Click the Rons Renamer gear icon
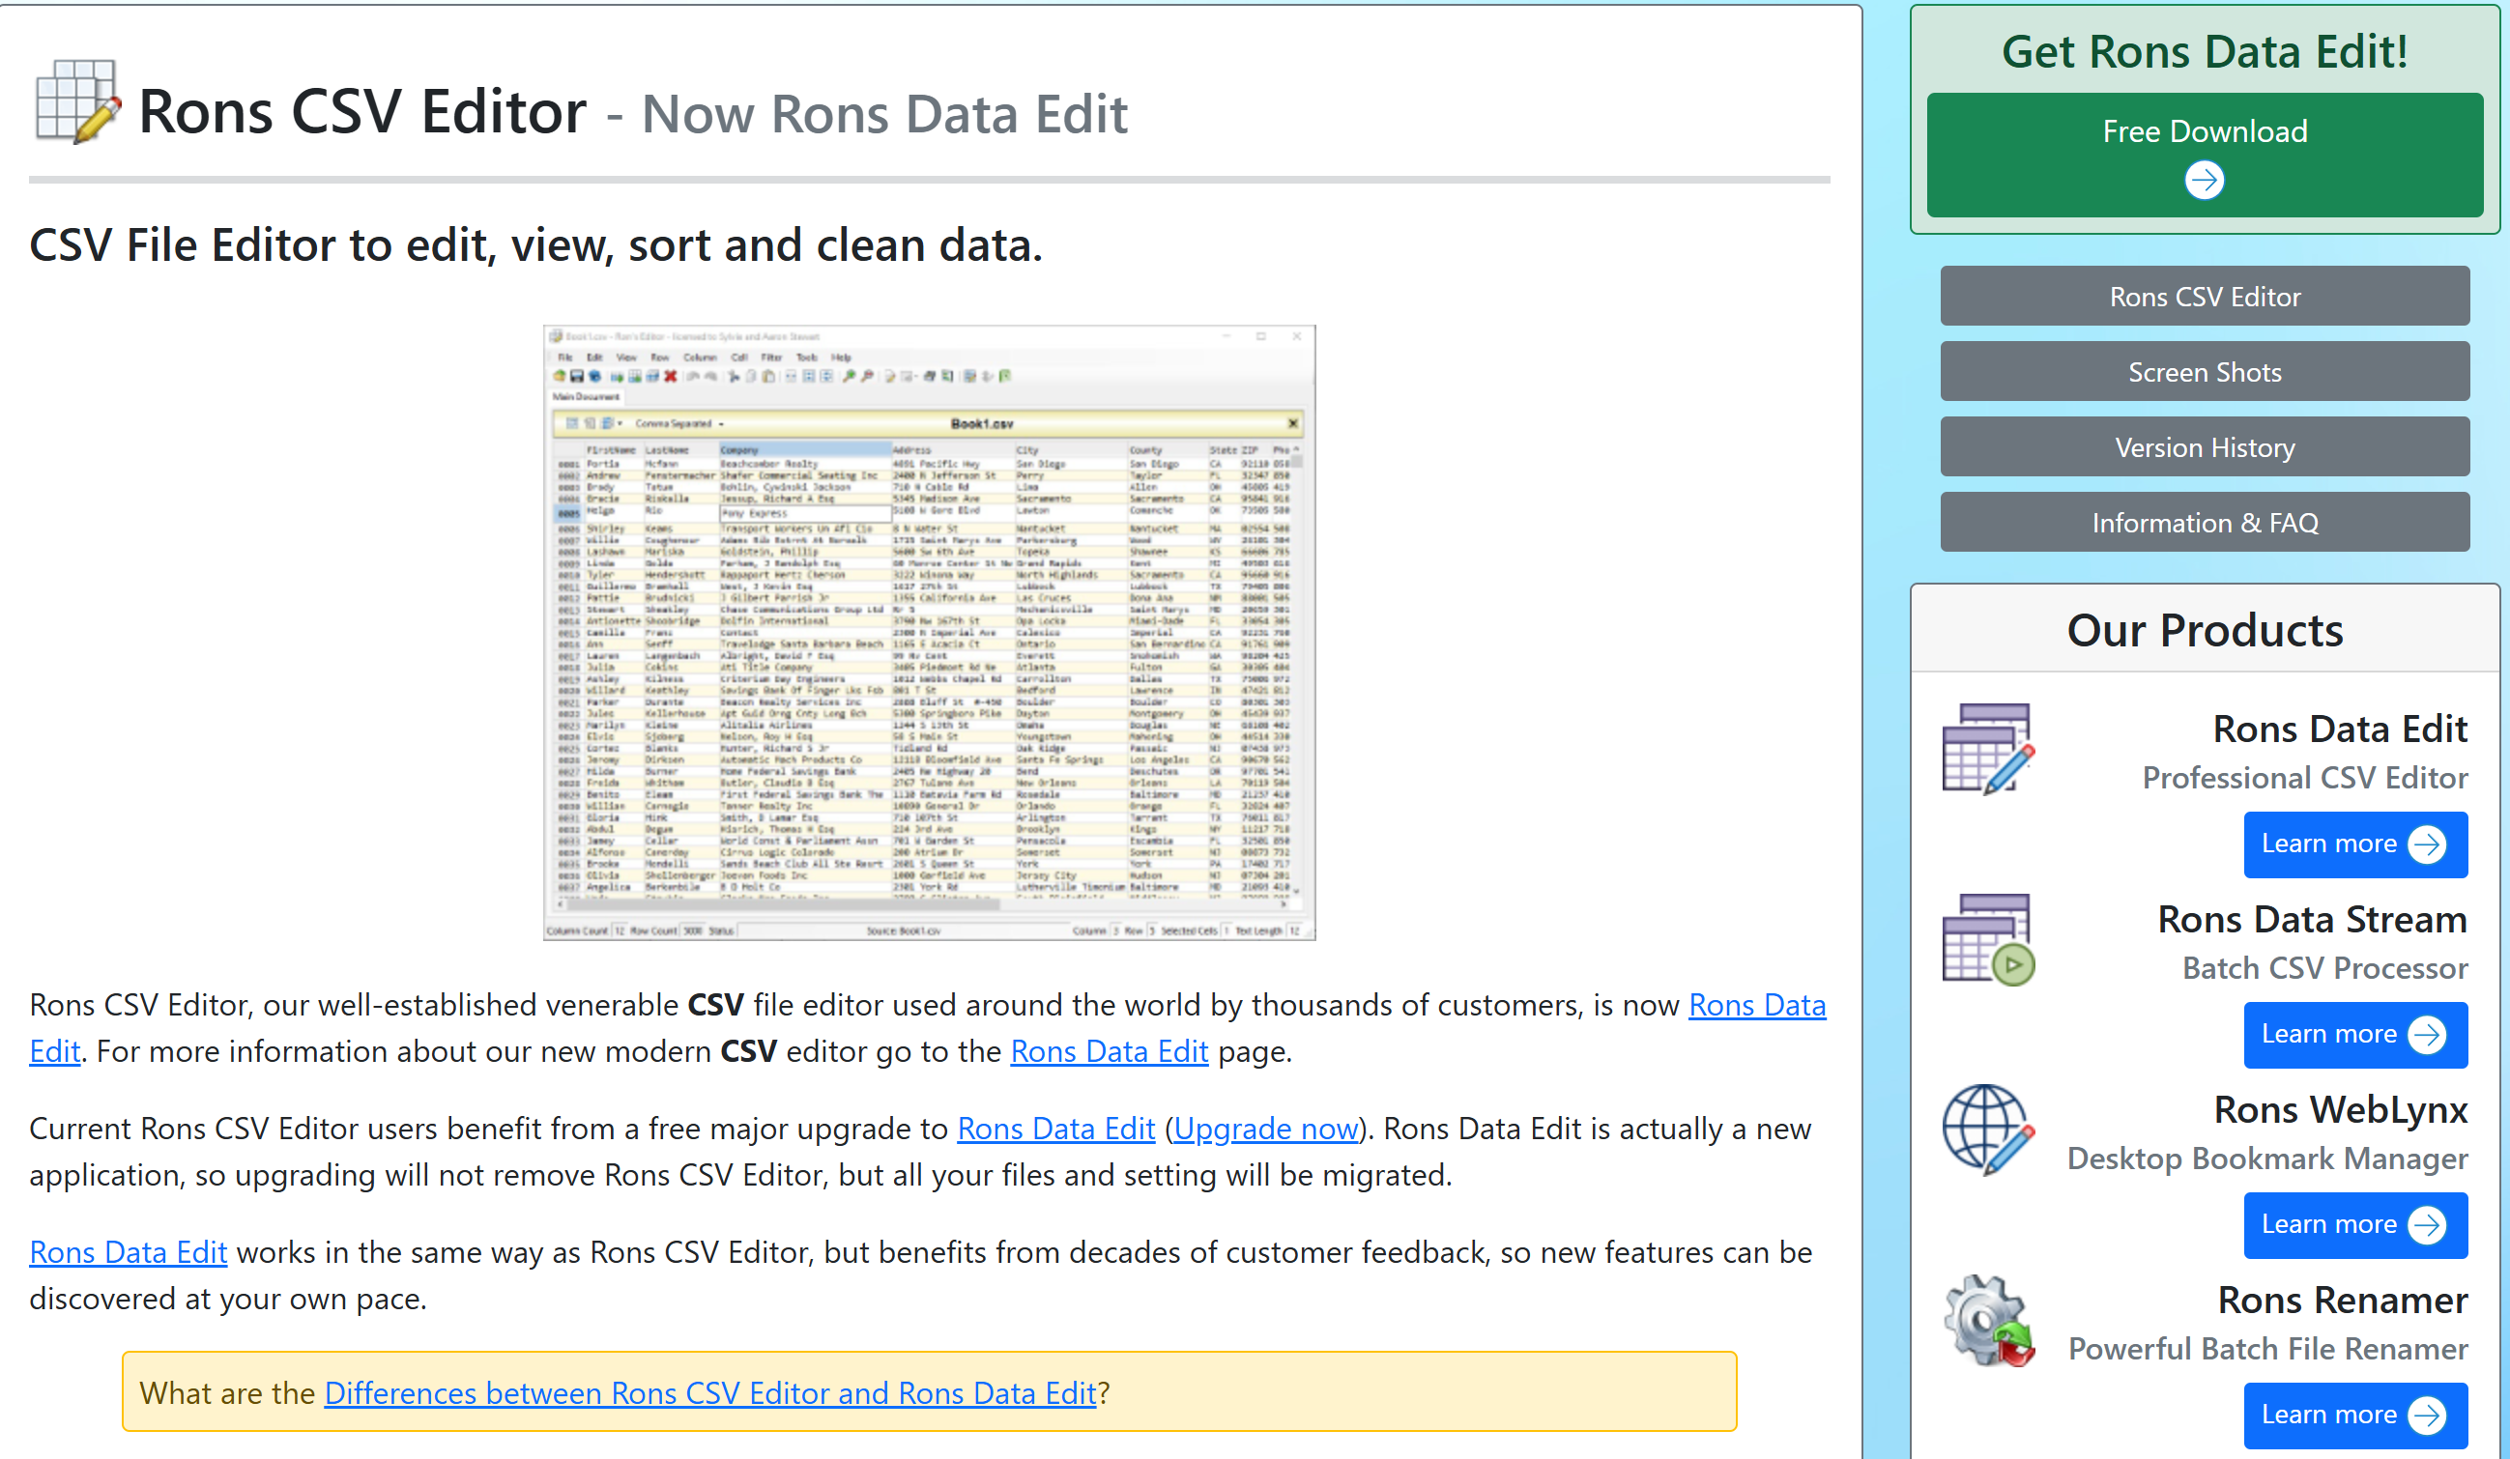The height and width of the screenshot is (1459, 2510). tap(1987, 1321)
